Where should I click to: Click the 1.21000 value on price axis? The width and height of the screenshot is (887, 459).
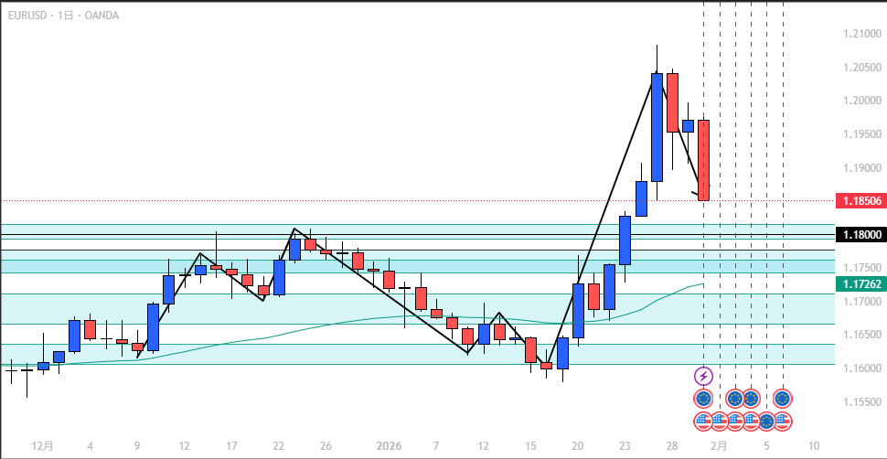click(x=862, y=35)
